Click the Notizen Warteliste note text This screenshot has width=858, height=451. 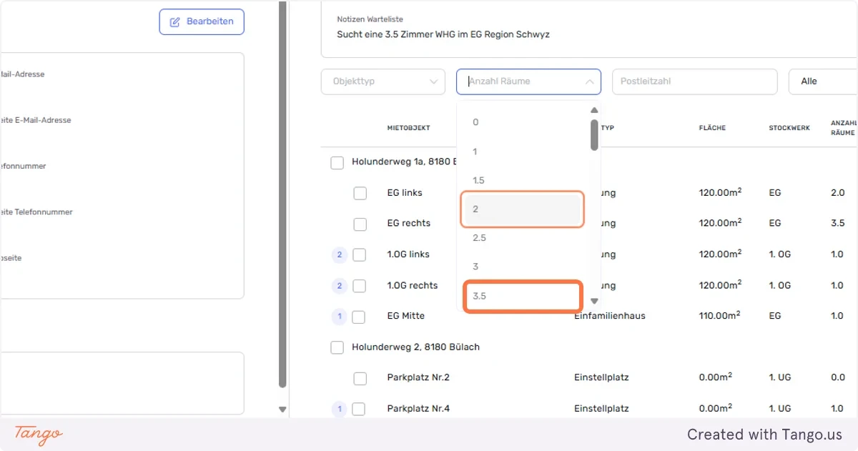click(x=443, y=34)
